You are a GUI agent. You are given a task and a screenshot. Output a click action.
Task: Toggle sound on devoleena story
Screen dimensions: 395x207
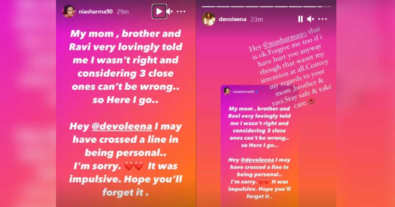[x=310, y=19]
